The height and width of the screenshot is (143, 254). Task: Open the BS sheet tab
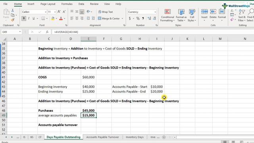tap(32, 137)
